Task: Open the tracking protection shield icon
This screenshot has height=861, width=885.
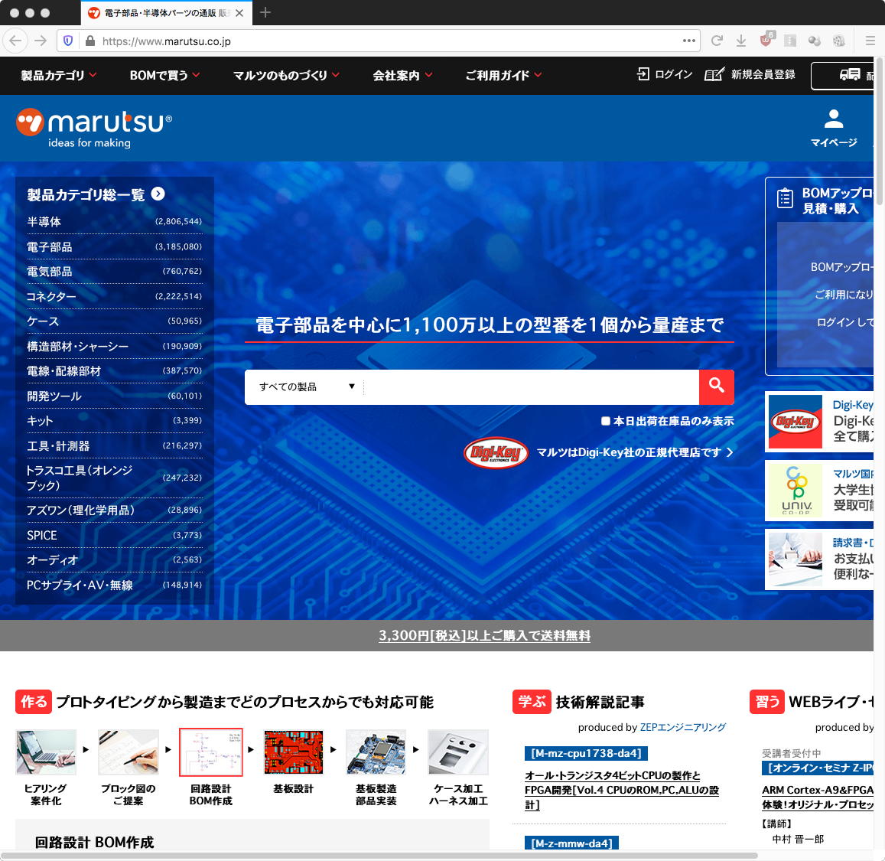Action: (68, 41)
